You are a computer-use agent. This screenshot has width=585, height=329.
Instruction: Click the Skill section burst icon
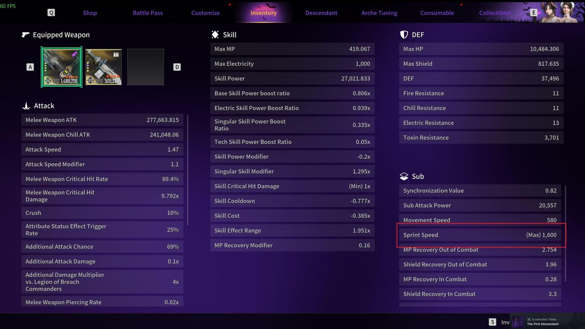click(215, 35)
